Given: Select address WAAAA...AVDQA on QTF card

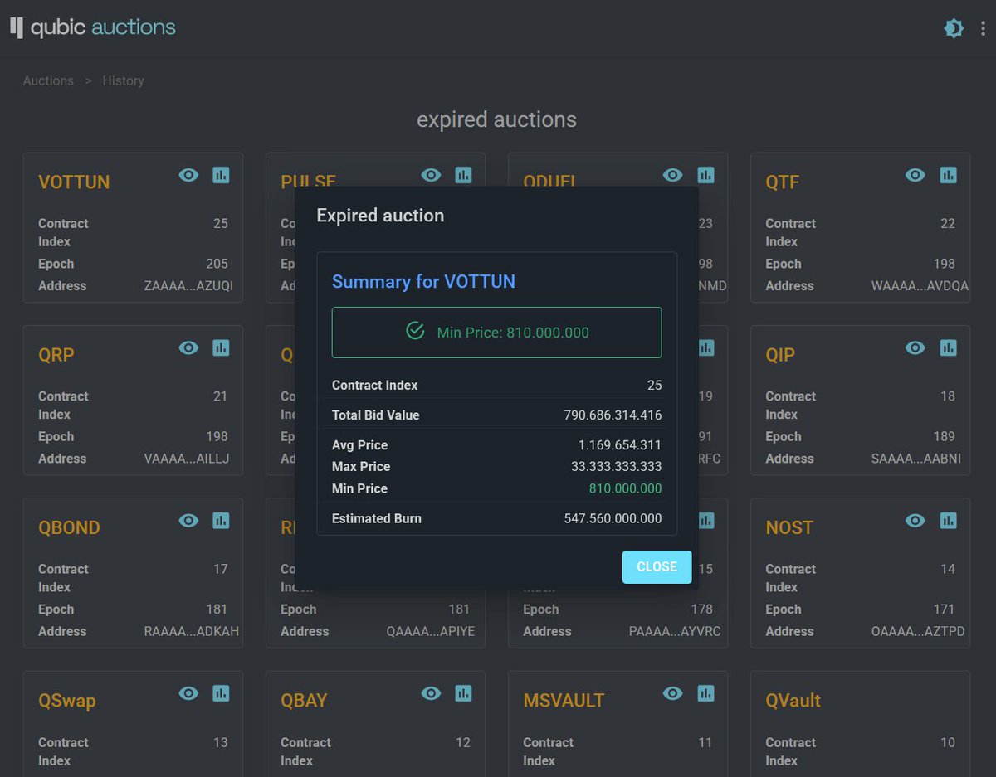Looking at the screenshot, I should click(920, 286).
